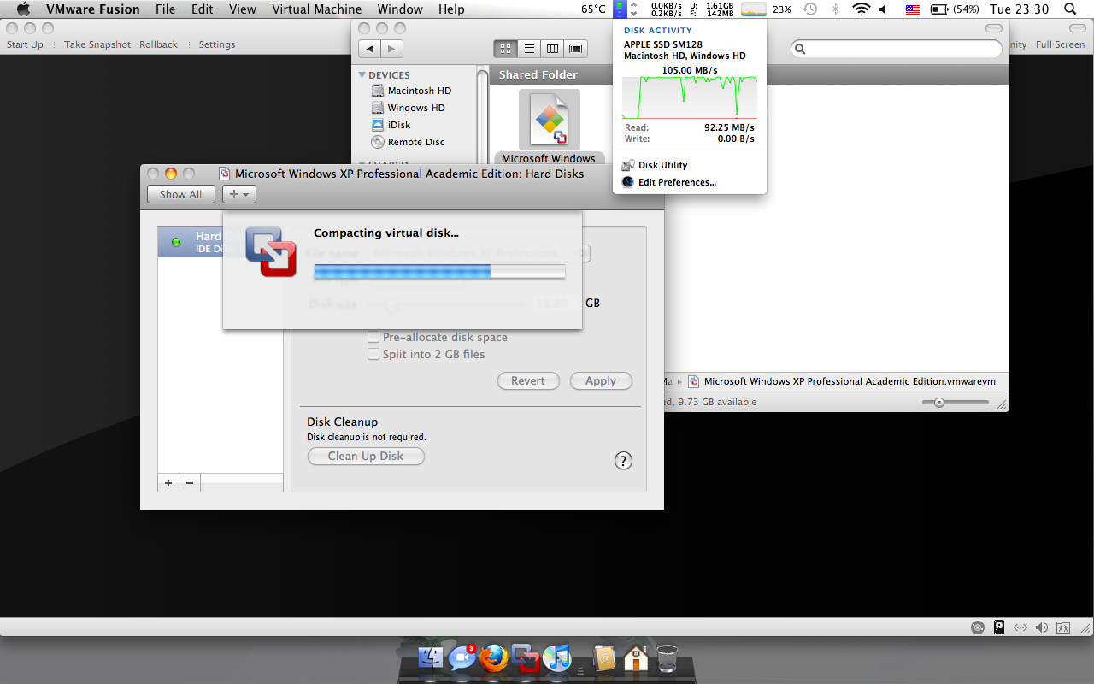Click the Show All button

coord(180,194)
